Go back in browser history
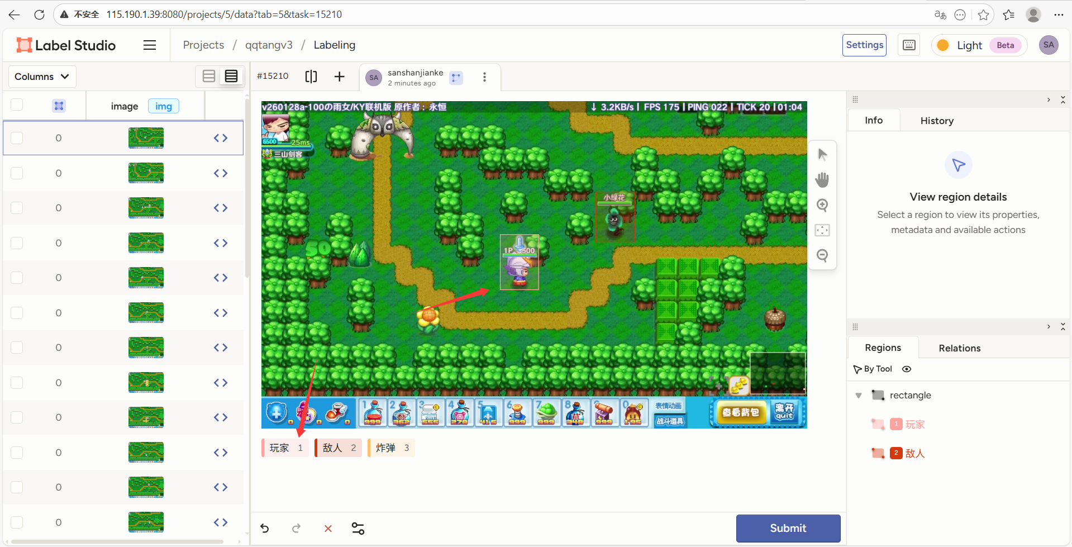The height and width of the screenshot is (547, 1072). (x=15, y=15)
